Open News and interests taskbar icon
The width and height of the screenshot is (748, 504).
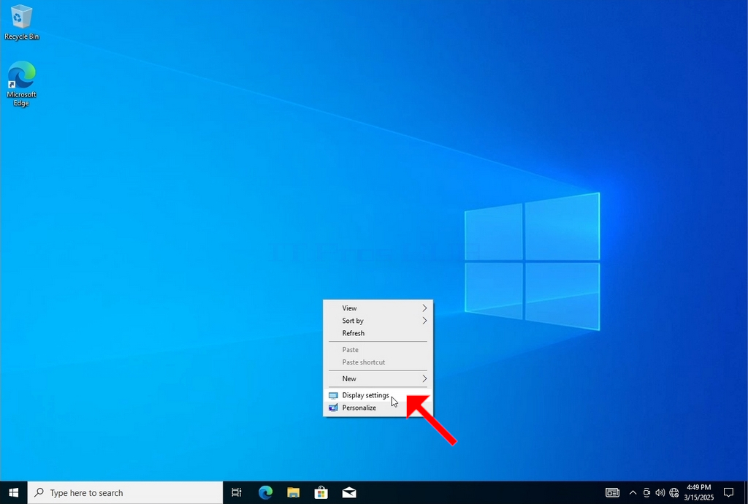coord(613,492)
